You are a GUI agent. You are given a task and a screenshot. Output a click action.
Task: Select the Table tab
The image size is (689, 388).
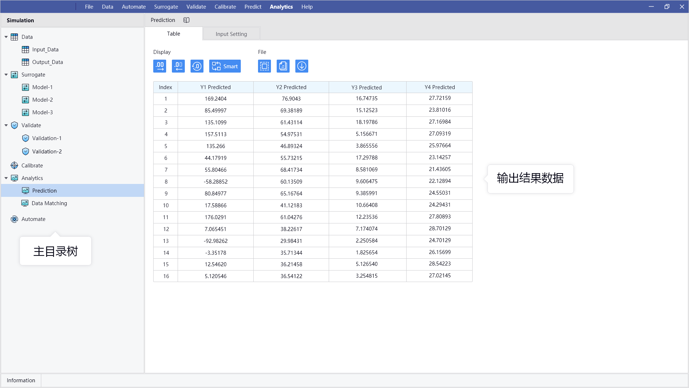point(174,33)
